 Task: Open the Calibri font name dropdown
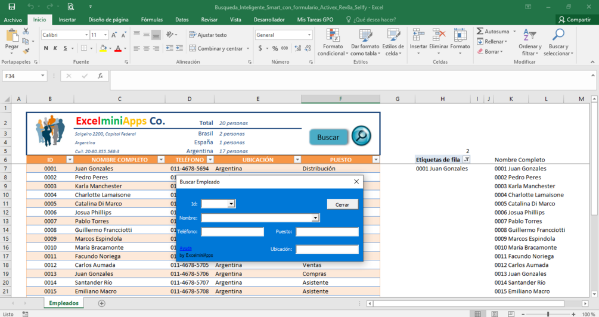pos(86,35)
